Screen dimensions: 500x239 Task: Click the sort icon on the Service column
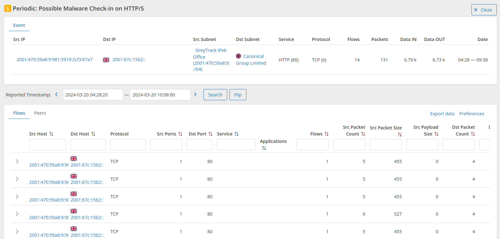point(237,134)
